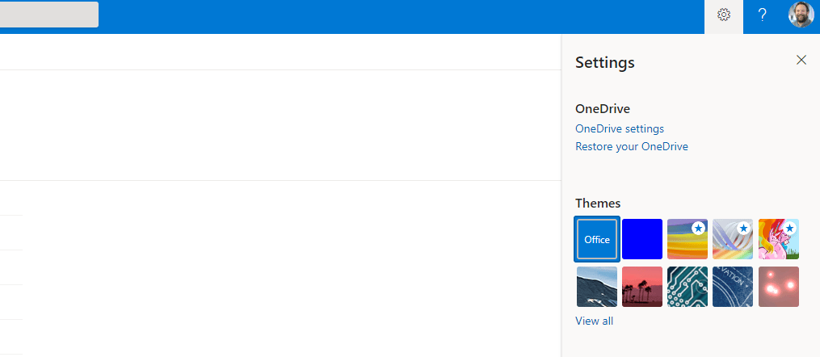Image resolution: width=820 pixels, height=357 pixels.
Task: Select the blueprint theme
Action: [733, 287]
